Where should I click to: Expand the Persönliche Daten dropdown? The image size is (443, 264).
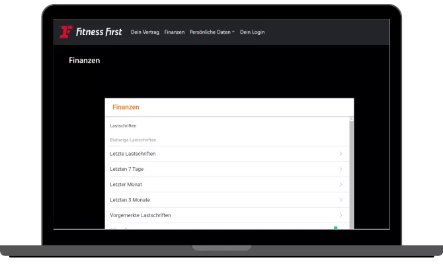[212, 32]
